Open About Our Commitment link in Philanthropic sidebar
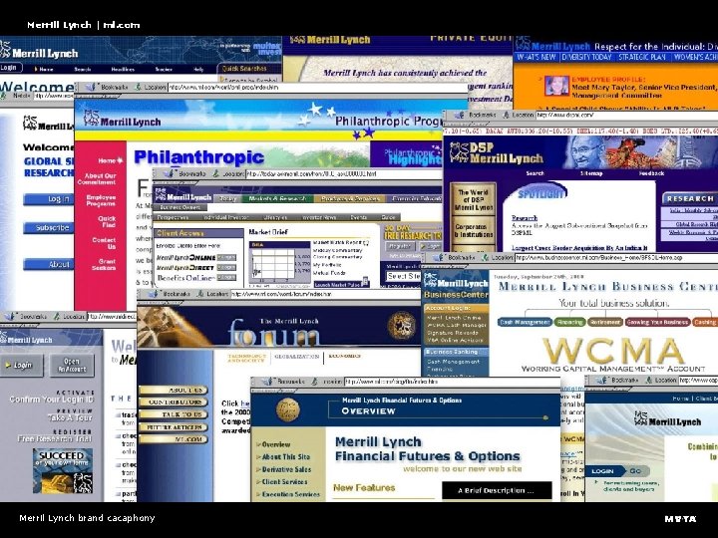Screen dimensions: 718x538 coord(97,179)
